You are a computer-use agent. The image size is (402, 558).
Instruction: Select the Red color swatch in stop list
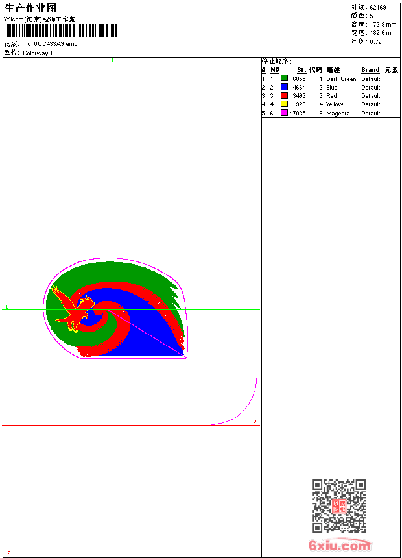point(284,95)
